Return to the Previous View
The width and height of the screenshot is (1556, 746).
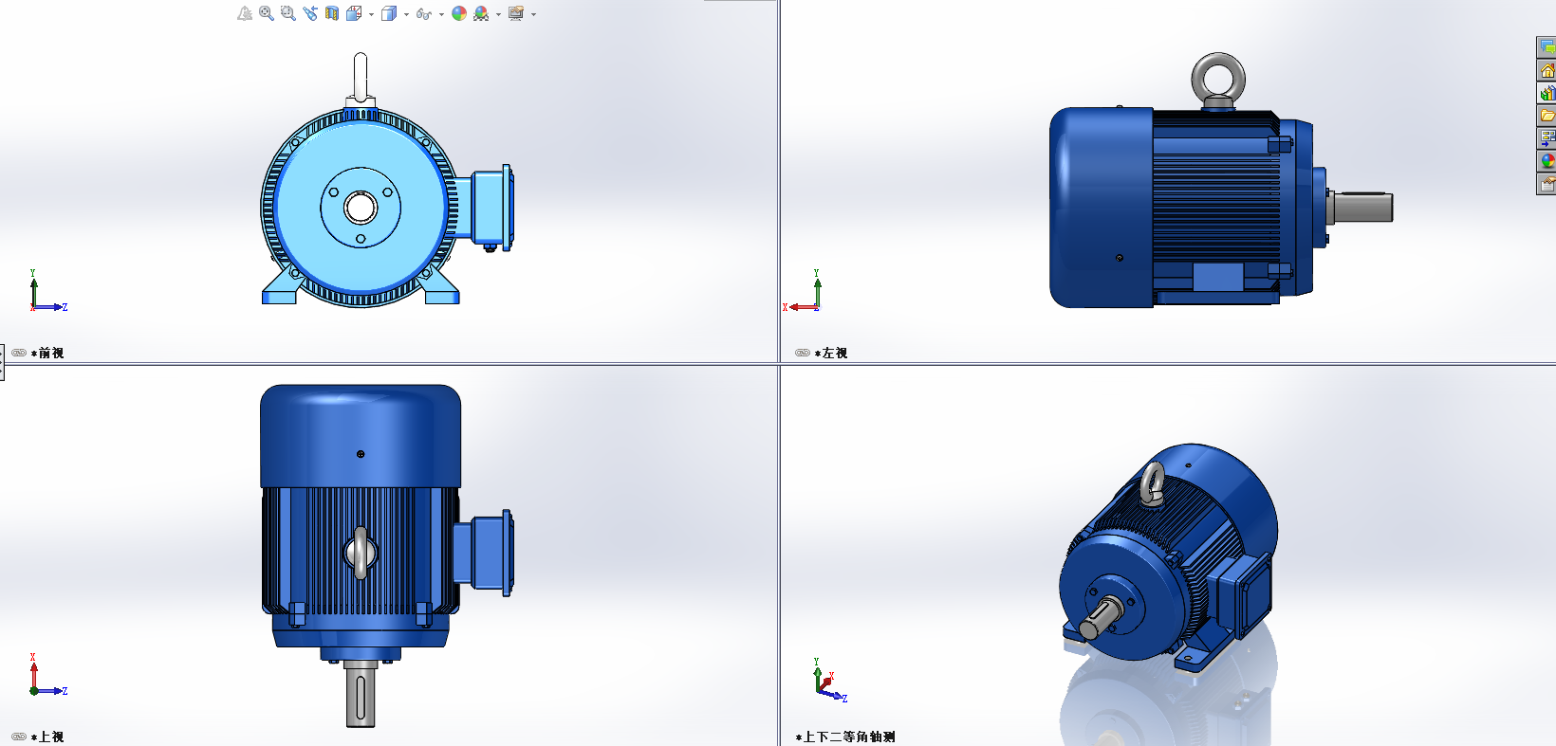pos(310,13)
